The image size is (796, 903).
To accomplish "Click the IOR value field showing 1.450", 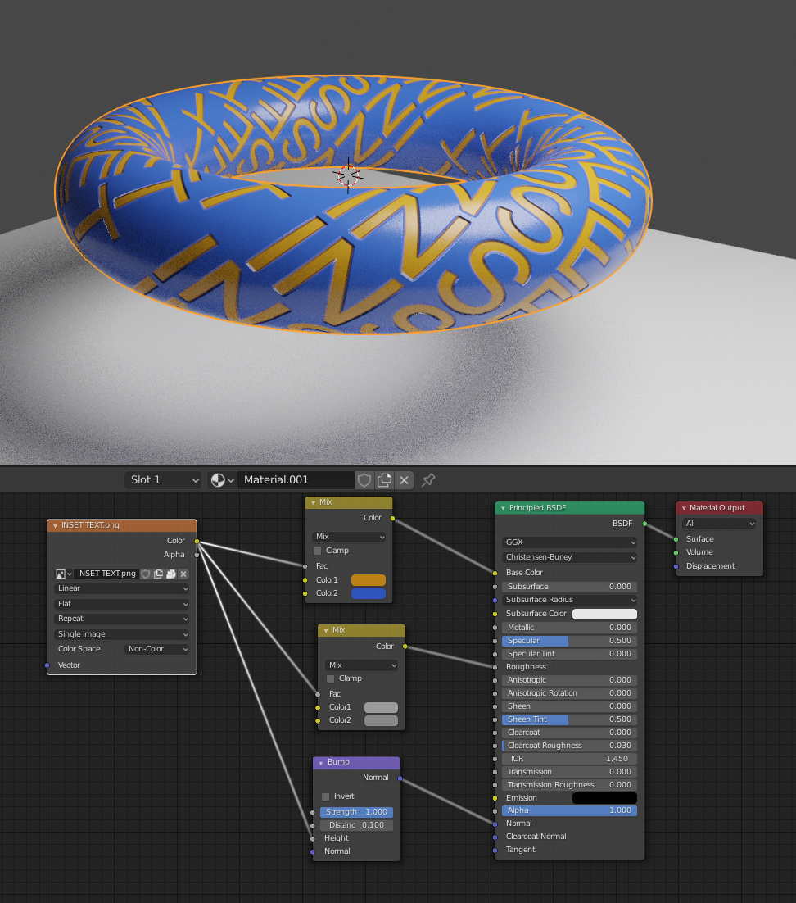I will (x=570, y=759).
